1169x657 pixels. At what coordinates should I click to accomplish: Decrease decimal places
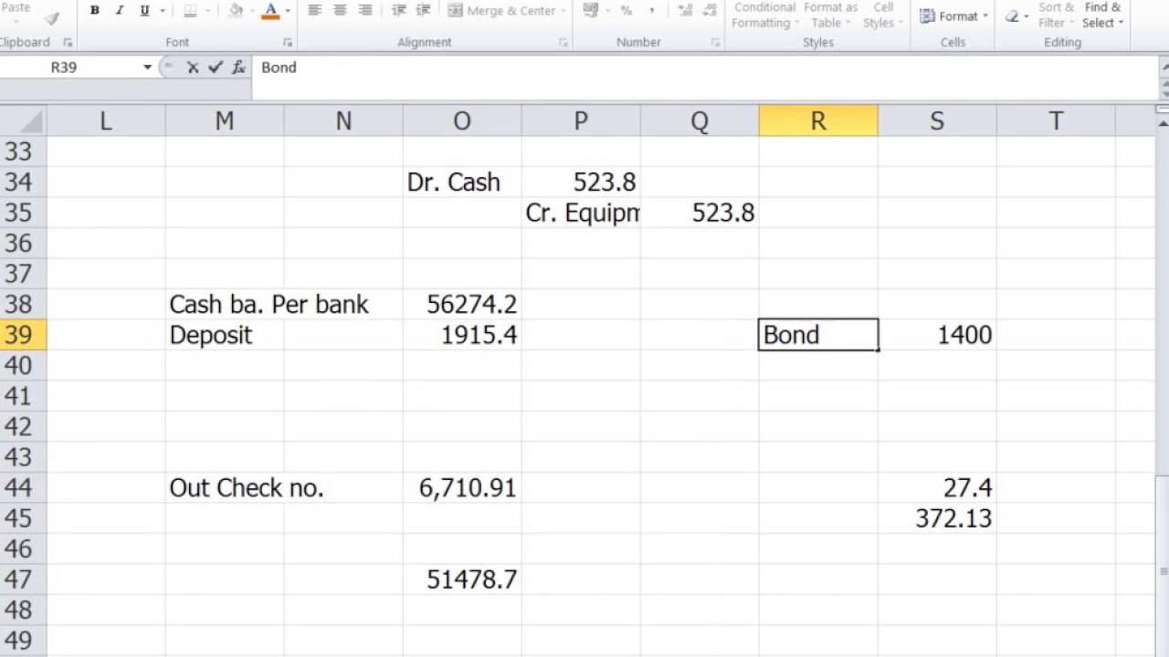[710, 11]
